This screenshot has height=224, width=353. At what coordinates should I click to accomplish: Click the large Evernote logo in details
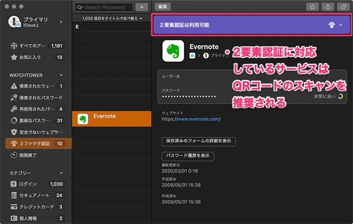(173, 51)
